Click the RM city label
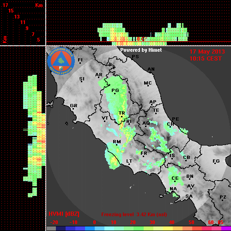231x231 pixels. [117, 142]
